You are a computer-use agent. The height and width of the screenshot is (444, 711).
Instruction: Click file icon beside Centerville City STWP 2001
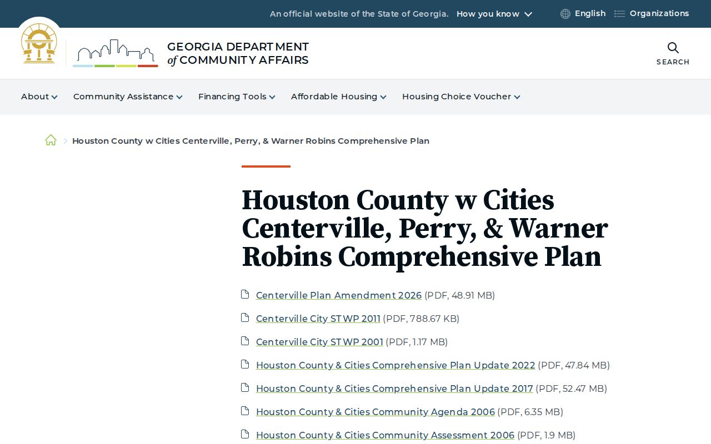(245, 341)
